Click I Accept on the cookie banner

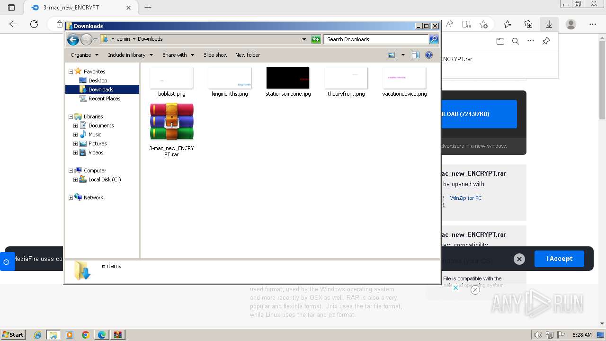559,259
